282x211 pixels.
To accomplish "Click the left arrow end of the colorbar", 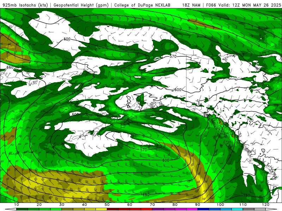I will [x=11, y=209].
